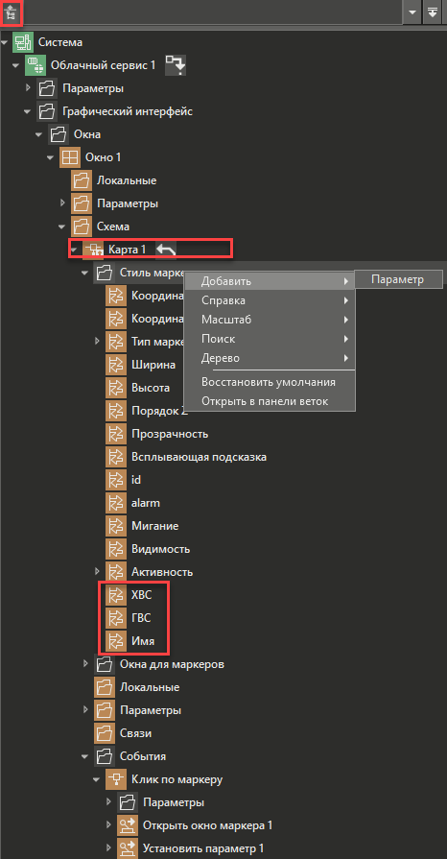Select the Всплывающая подсказка tree item
Screen dimensions: 447x859
(199, 457)
